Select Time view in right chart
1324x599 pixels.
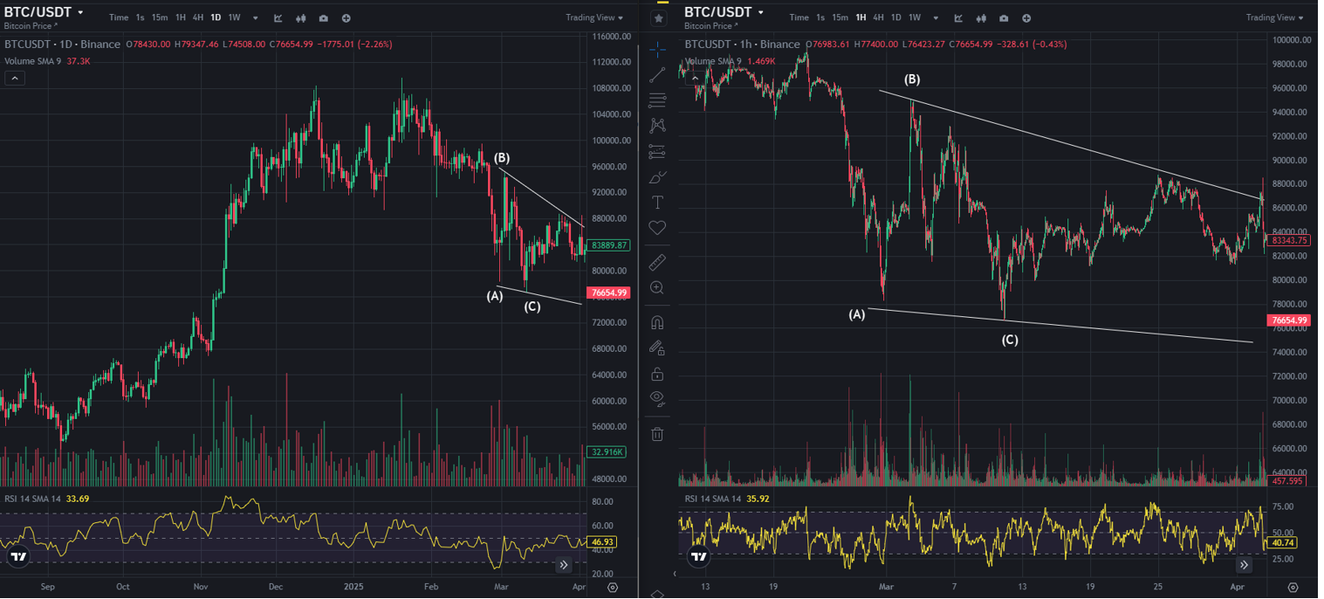click(799, 17)
